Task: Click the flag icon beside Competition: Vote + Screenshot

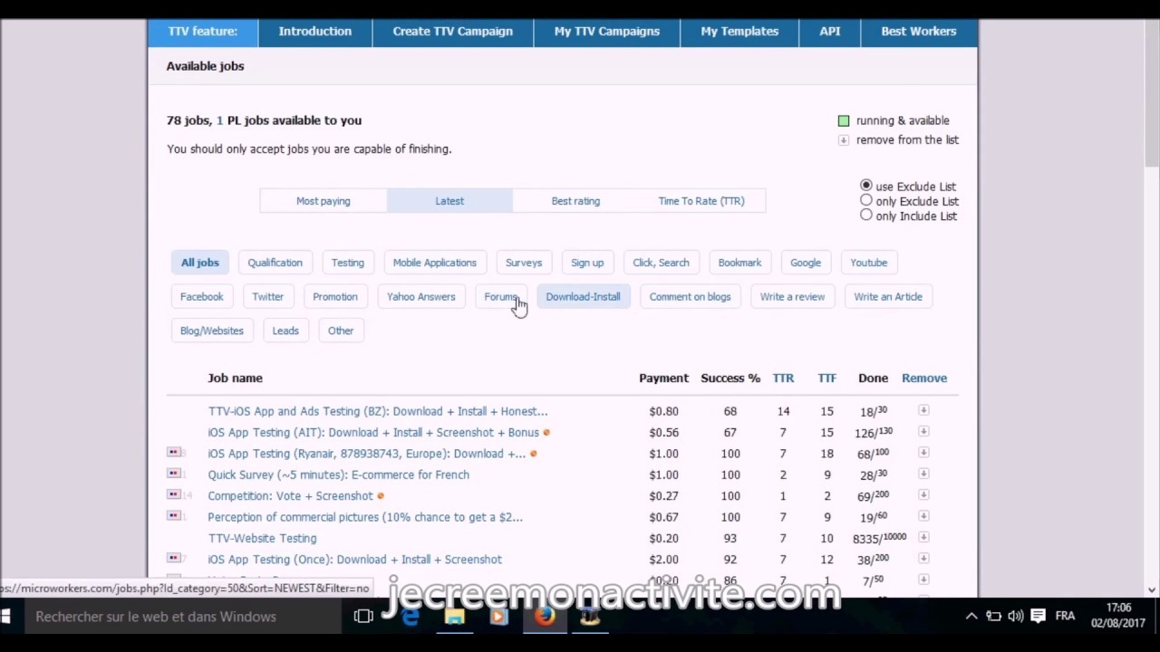Action: [174, 494]
